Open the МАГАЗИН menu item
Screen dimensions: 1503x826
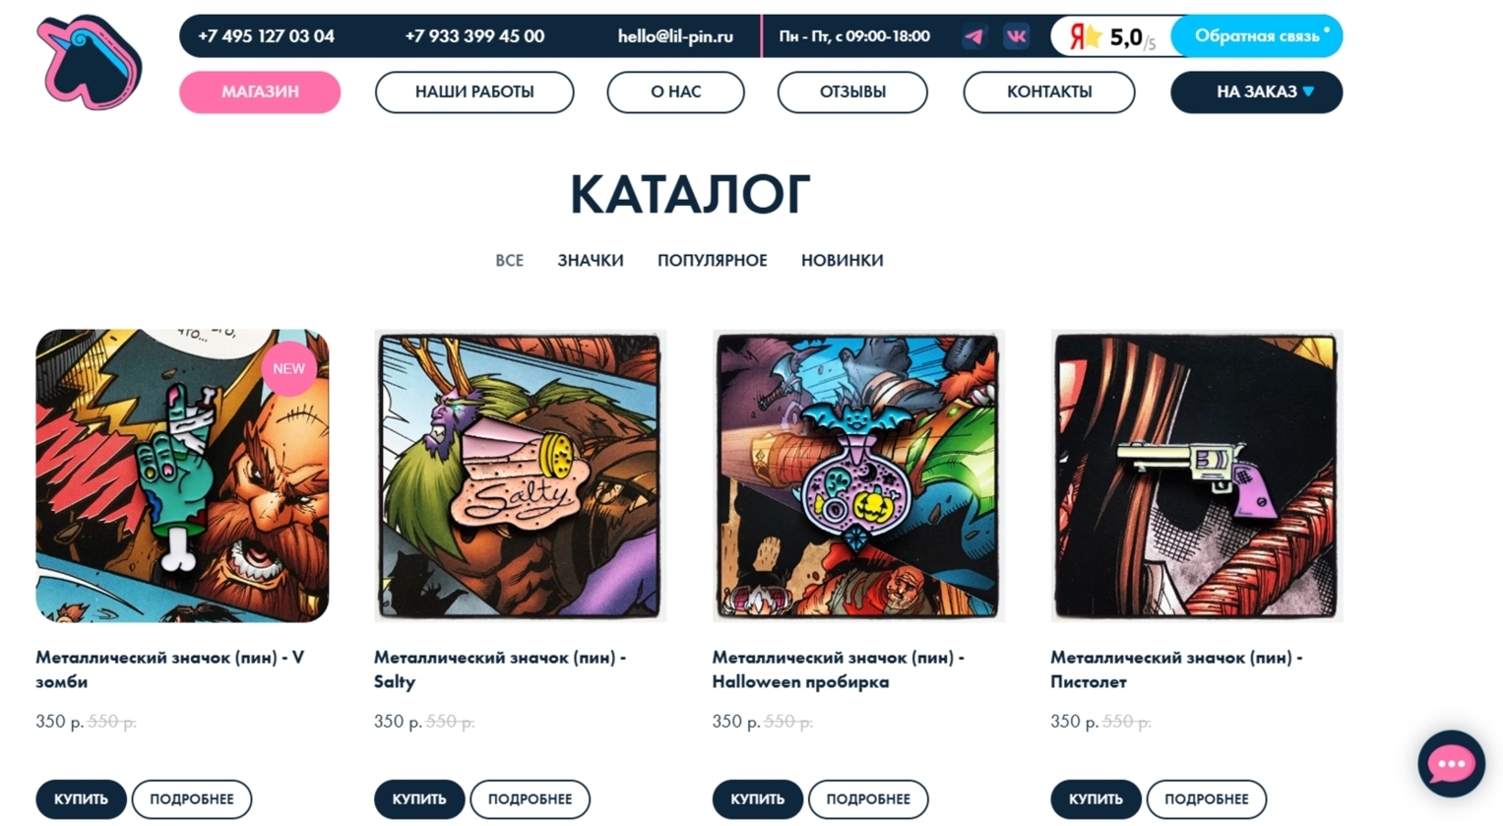click(x=260, y=92)
